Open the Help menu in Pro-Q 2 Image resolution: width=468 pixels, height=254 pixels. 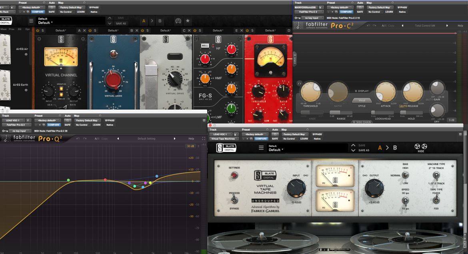(191, 138)
